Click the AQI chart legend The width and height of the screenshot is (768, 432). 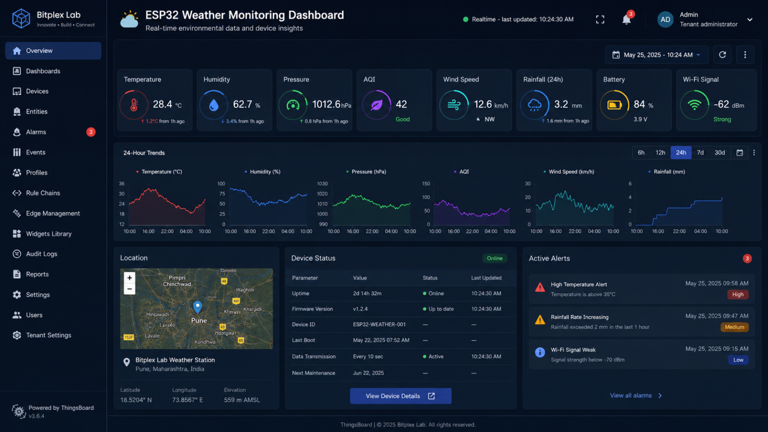461,172
